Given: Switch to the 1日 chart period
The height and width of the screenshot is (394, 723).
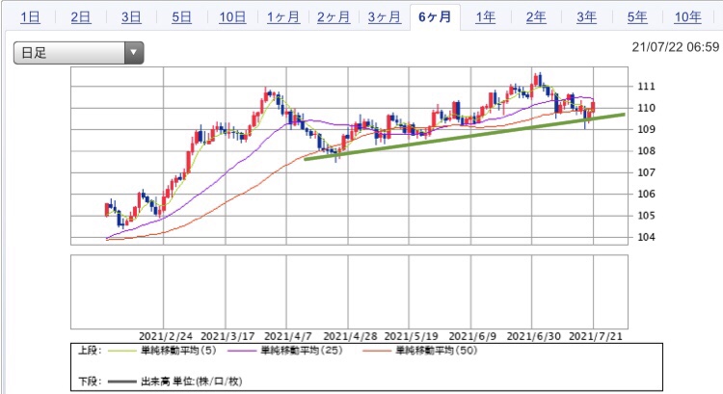Looking at the screenshot, I should (x=30, y=17).
